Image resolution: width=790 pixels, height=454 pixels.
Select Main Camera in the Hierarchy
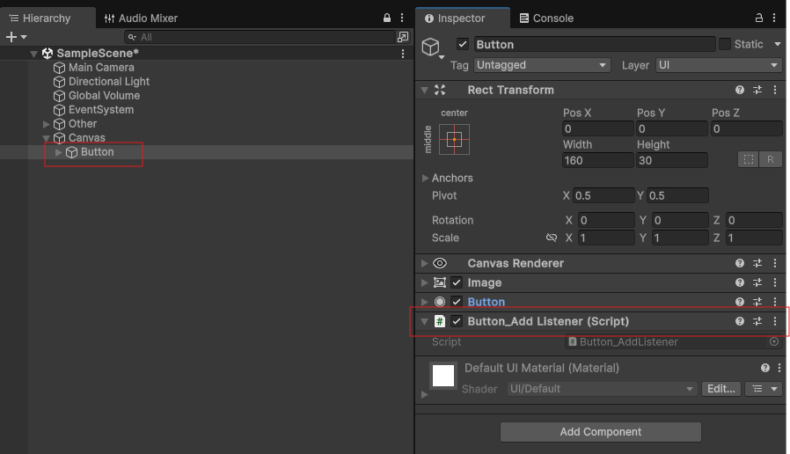pos(101,68)
